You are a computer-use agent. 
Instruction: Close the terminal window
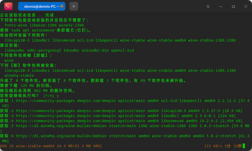246,7
